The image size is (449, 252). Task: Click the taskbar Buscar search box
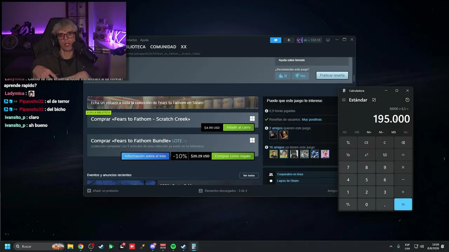(40, 246)
